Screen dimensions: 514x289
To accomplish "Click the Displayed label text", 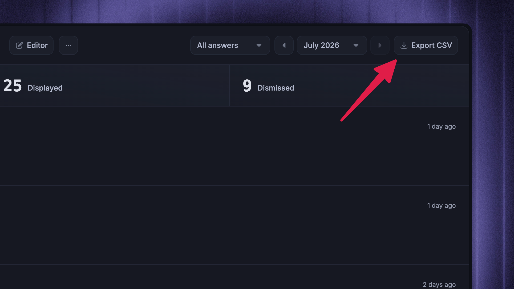I will point(45,88).
